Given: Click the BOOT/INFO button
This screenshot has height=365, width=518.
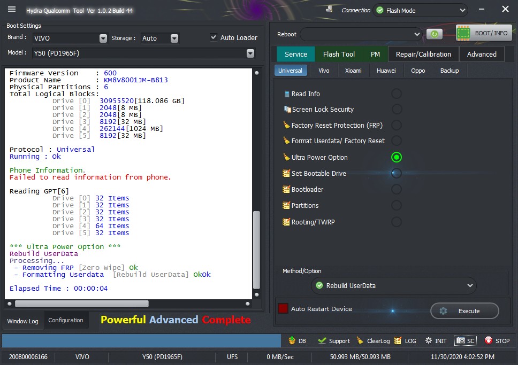Looking at the screenshot, I should (x=484, y=33).
